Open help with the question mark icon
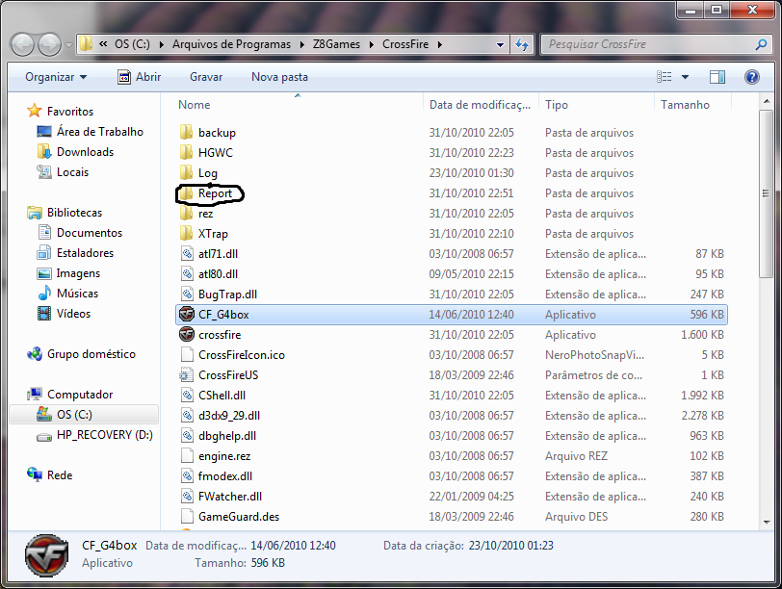Screen dimensions: 782x589 751,77
